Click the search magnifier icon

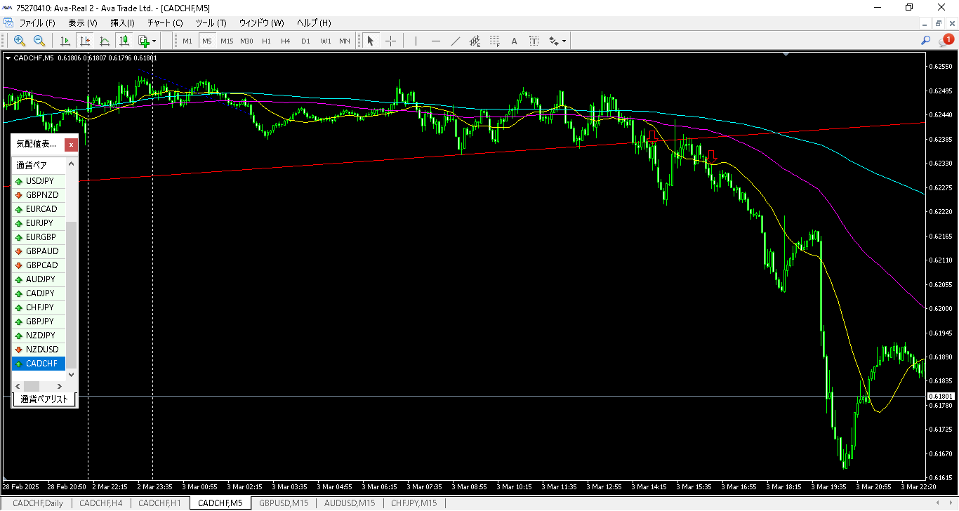(x=925, y=41)
